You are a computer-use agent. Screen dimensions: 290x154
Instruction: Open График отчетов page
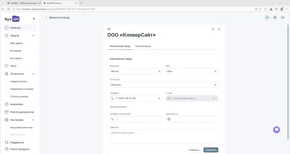click(x=19, y=81)
